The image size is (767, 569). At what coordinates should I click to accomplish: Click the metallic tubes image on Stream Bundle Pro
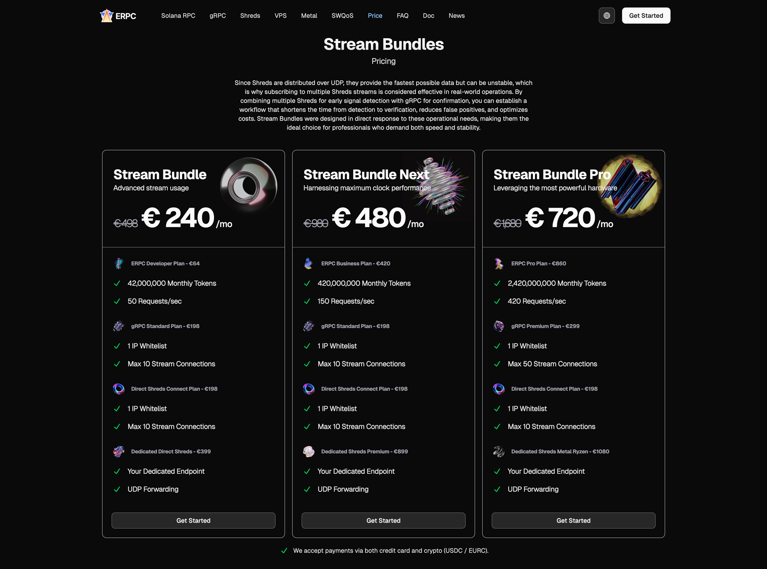tap(629, 185)
